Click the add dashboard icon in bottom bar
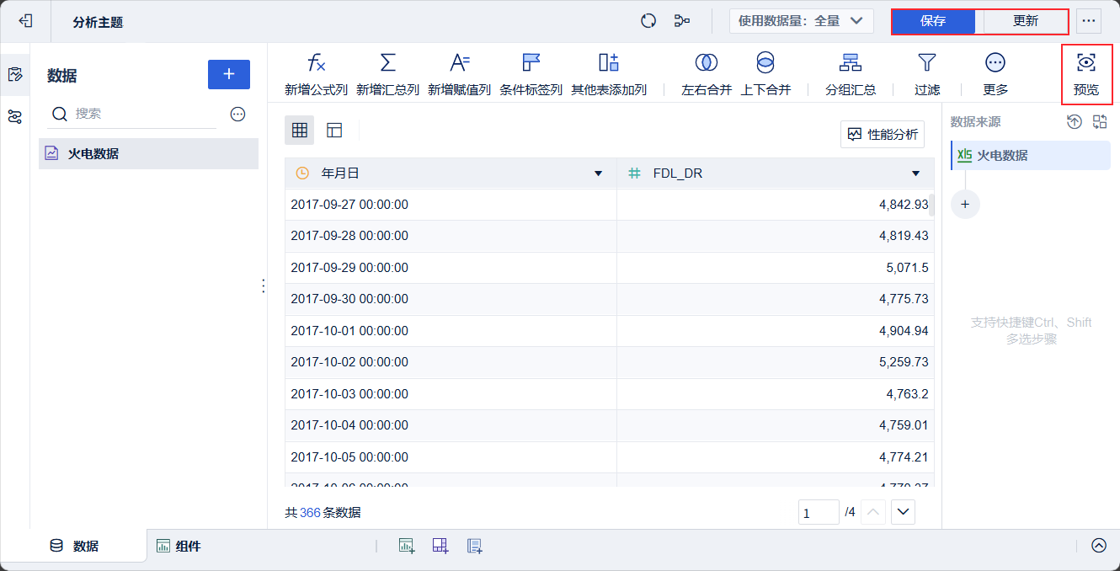Screen dimensions: 1120x571 (440, 546)
